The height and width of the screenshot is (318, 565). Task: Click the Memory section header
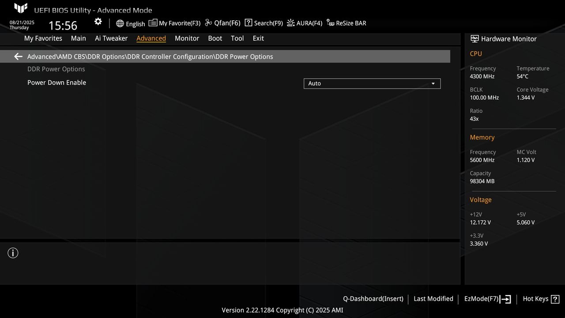coord(482,137)
